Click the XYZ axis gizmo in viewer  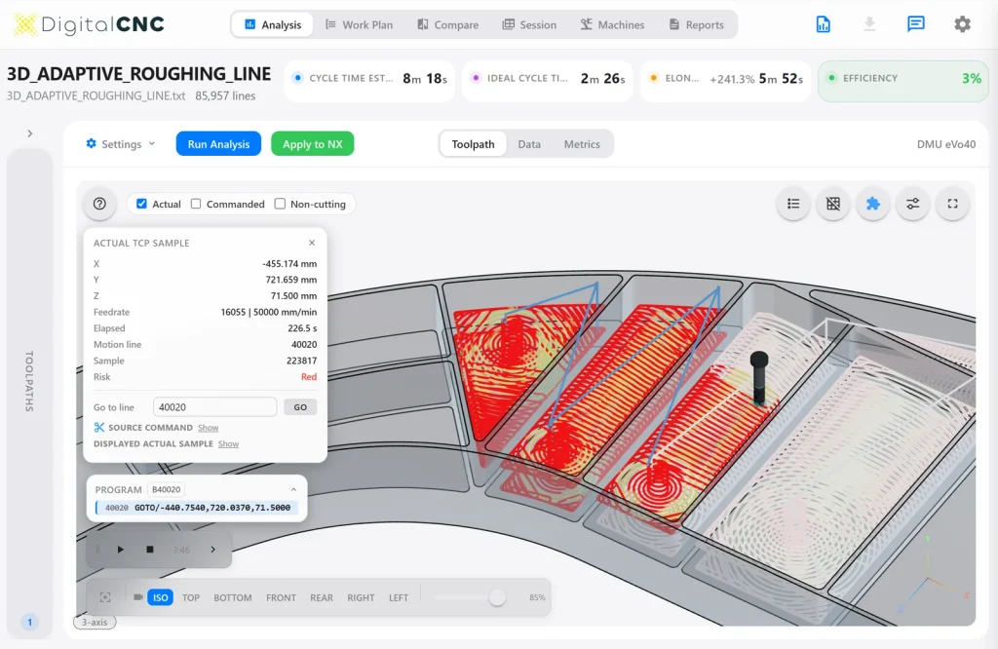(933, 575)
